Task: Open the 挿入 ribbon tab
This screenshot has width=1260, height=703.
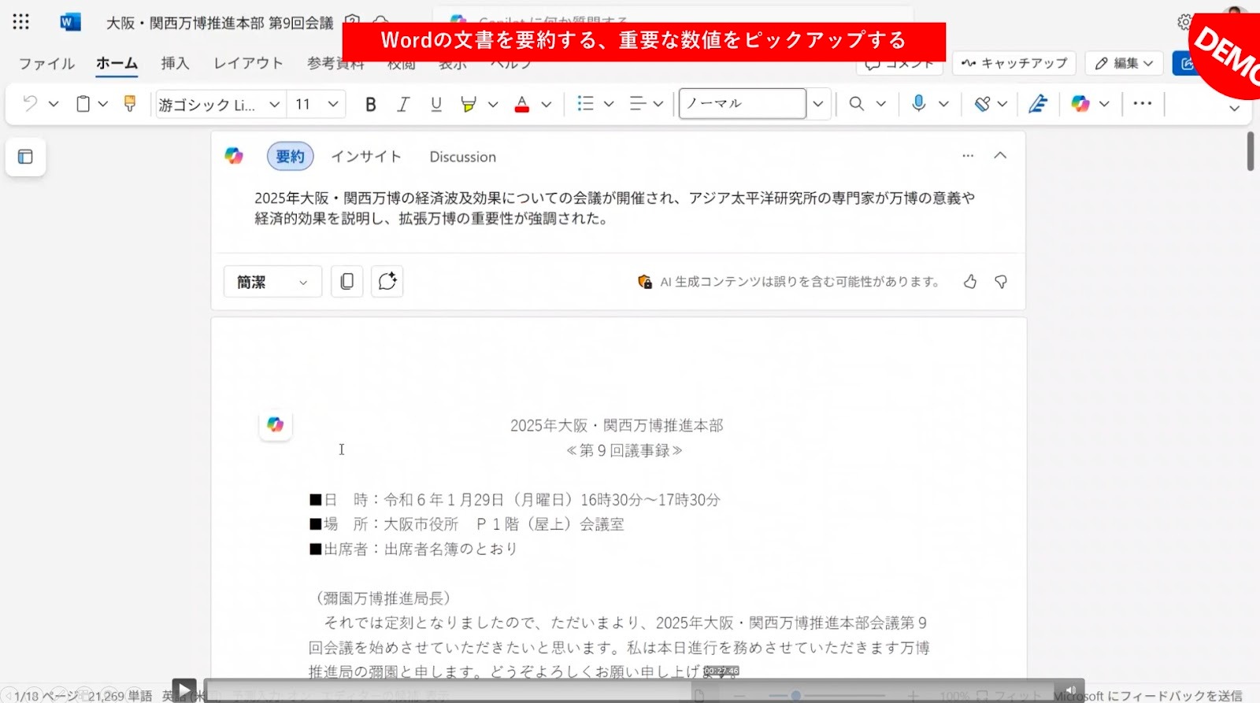Action: point(175,63)
